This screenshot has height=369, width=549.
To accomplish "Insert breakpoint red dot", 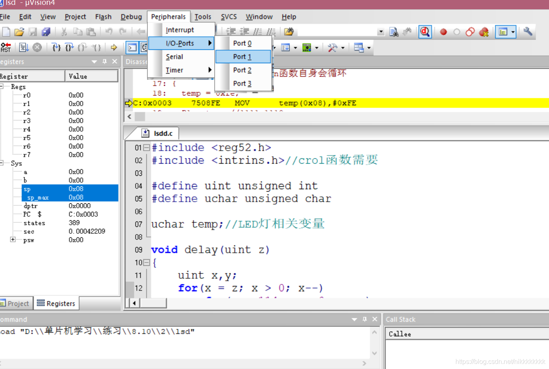I will click(x=443, y=32).
